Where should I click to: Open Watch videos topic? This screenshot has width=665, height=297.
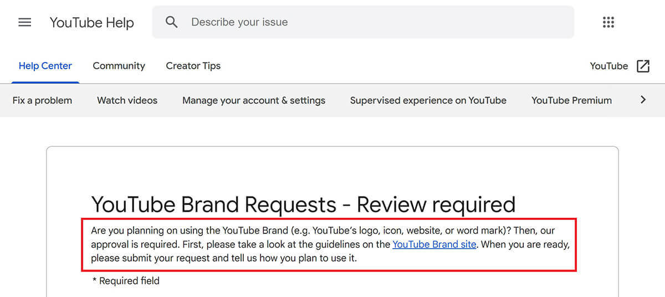(x=127, y=100)
